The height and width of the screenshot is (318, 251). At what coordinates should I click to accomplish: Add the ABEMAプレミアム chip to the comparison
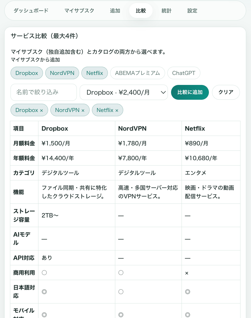coord(137,73)
